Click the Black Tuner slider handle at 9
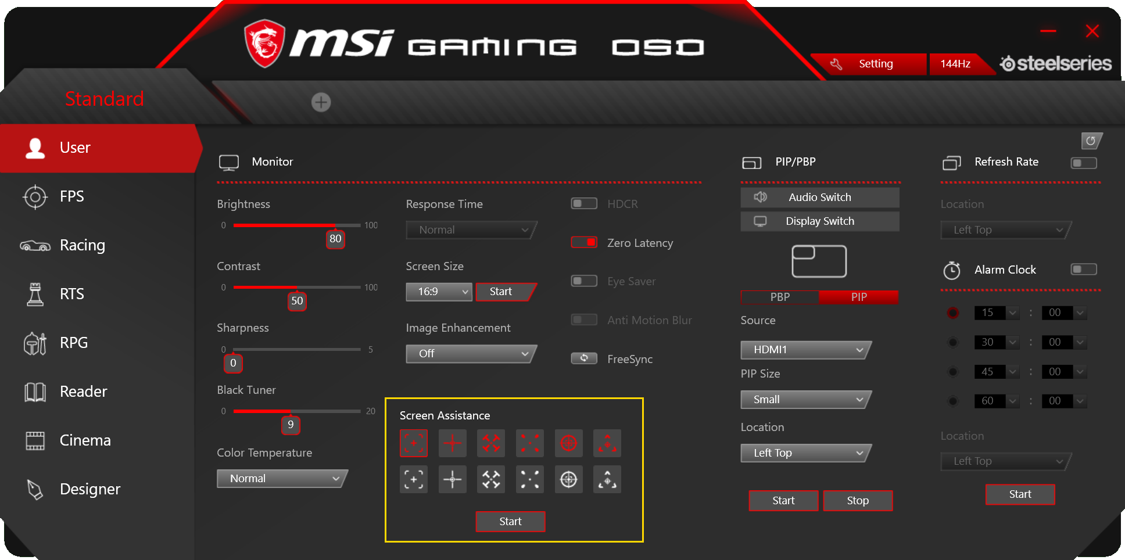Viewport: 1125px width, 560px height. click(x=291, y=425)
